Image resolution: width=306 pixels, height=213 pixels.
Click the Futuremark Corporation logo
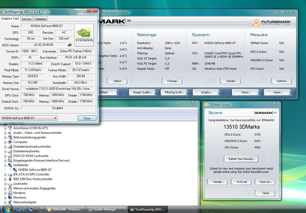tap(272, 23)
